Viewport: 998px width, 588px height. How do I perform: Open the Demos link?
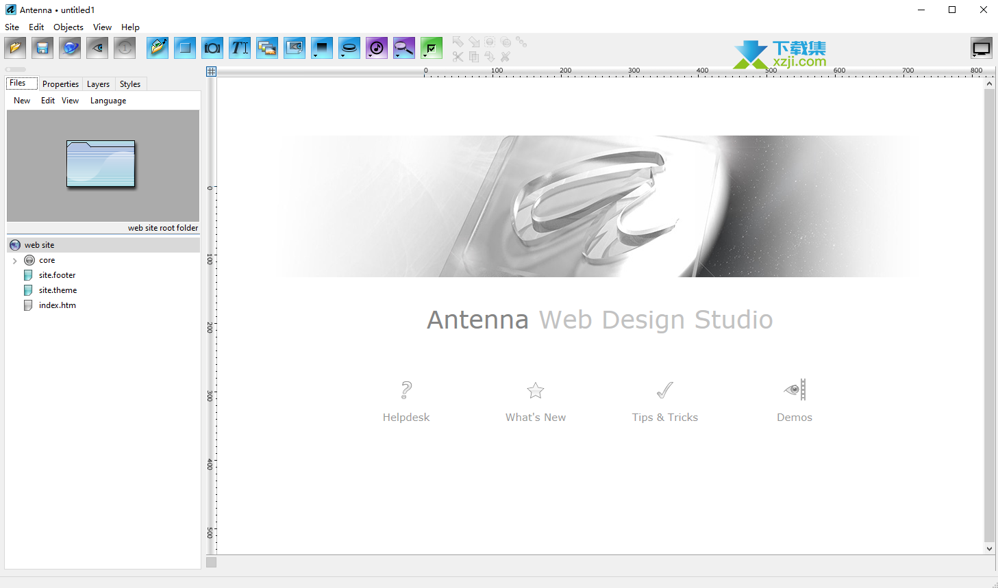795,418
